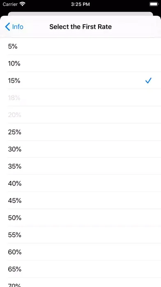Select the 5% rate

[80, 46]
